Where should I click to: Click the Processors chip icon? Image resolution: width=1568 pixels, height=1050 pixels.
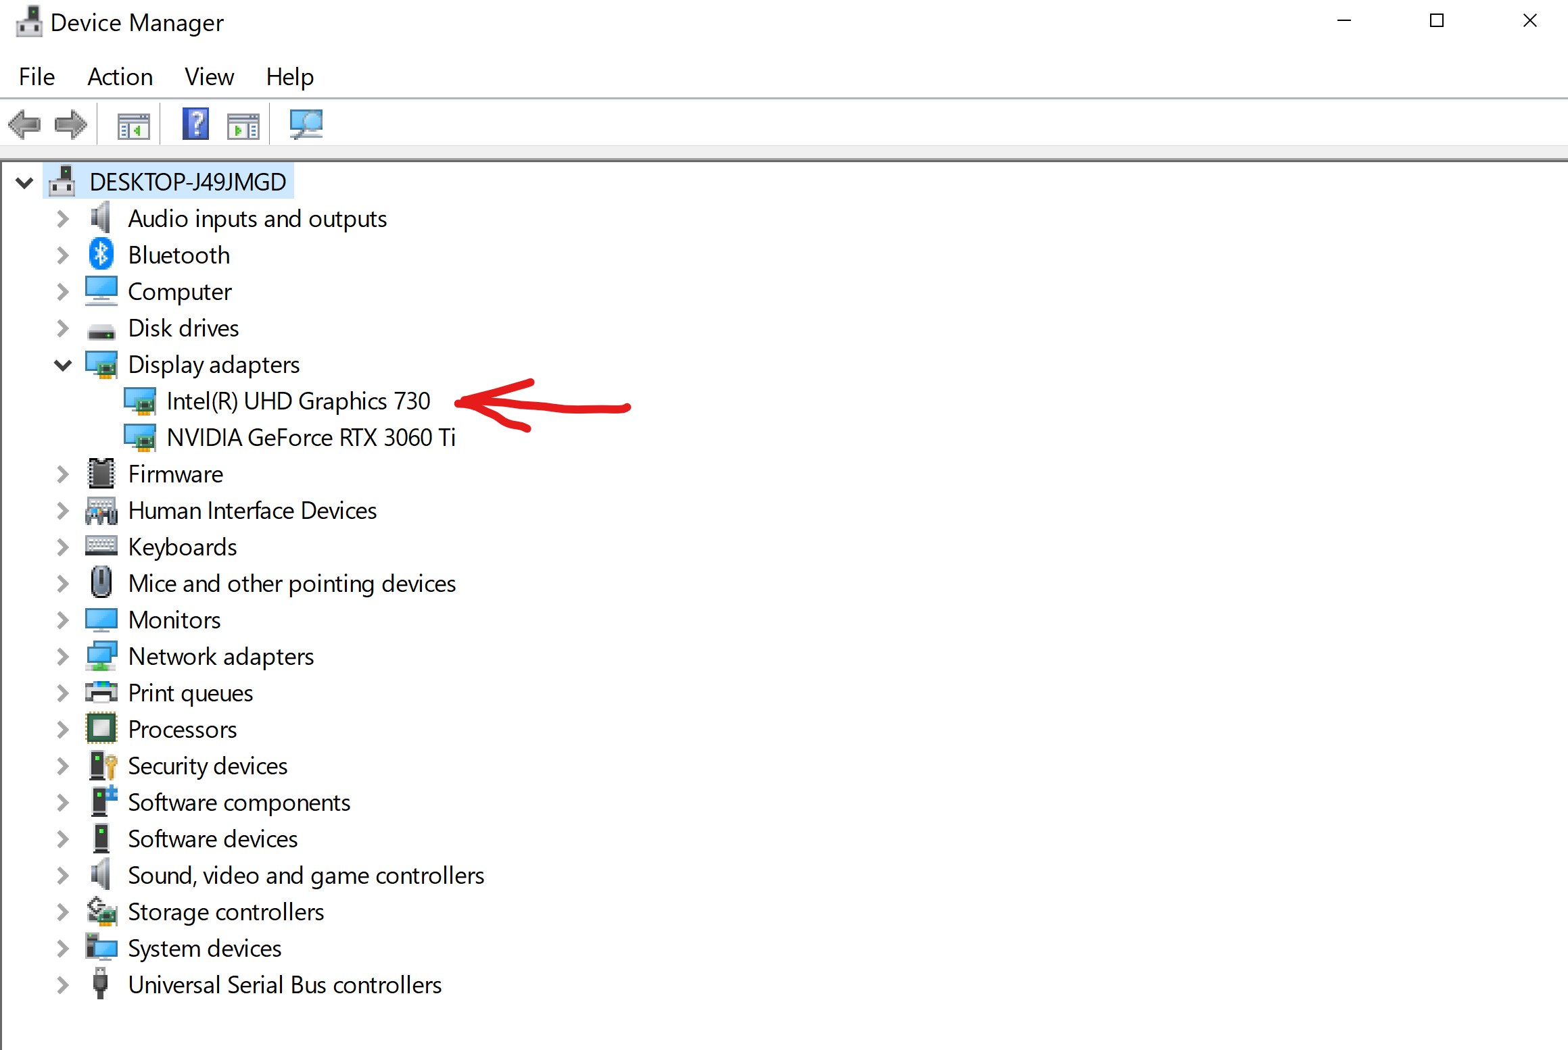(x=101, y=729)
